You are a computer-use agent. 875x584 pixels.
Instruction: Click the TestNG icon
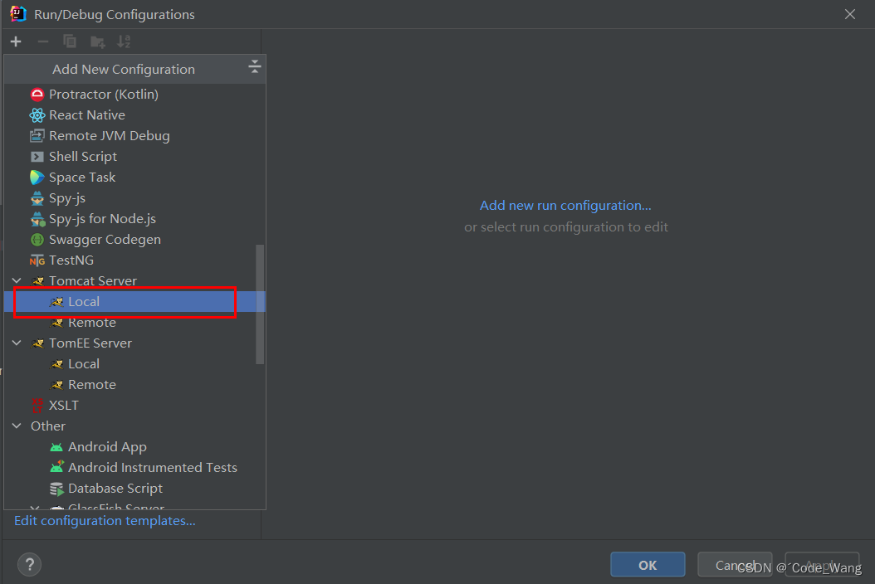37,260
